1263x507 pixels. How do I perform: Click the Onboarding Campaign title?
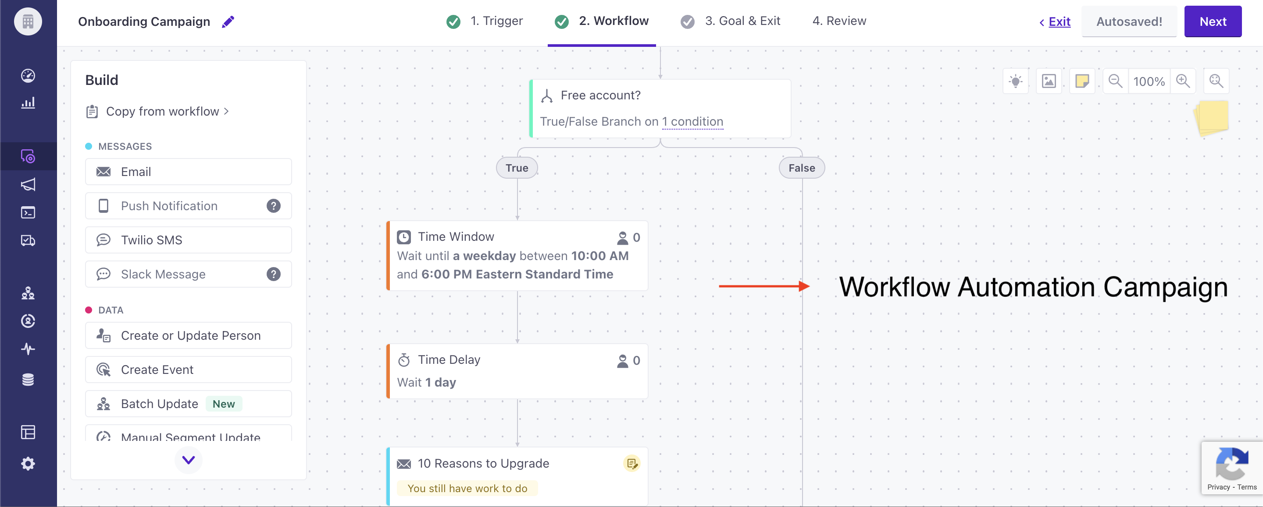pos(144,22)
